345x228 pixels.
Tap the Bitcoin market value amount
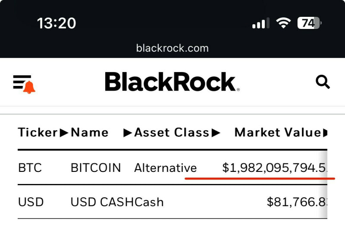click(x=274, y=168)
